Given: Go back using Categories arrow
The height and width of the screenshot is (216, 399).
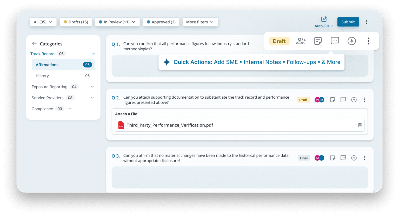Looking at the screenshot, I should pyautogui.click(x=34, y=44).
